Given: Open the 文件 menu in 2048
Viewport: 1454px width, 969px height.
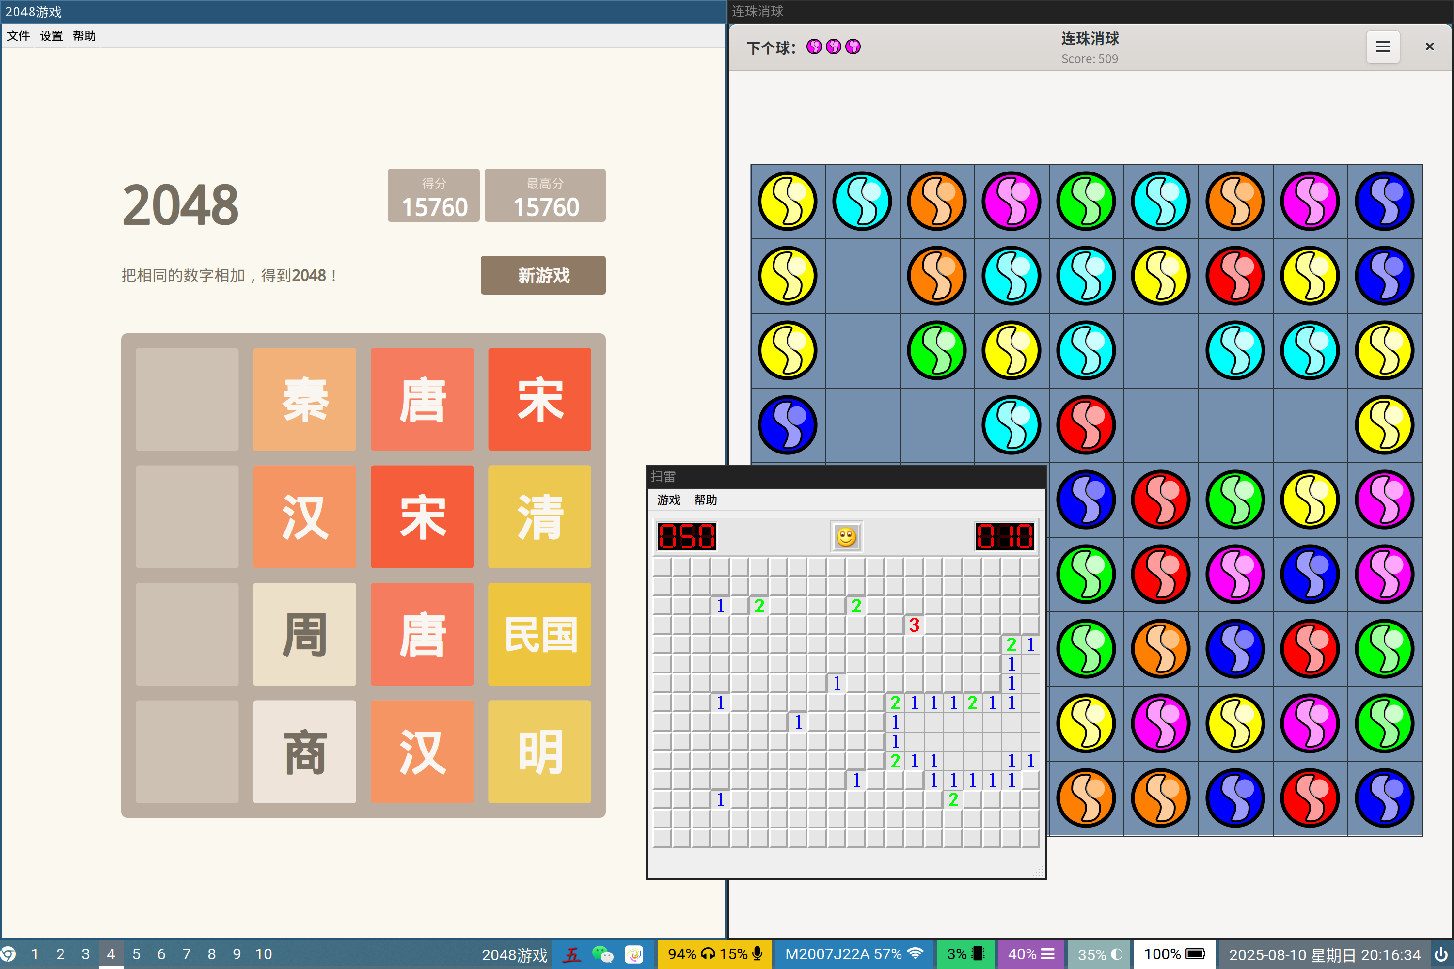Looking at the screenshot, I should tap(18, 36).
